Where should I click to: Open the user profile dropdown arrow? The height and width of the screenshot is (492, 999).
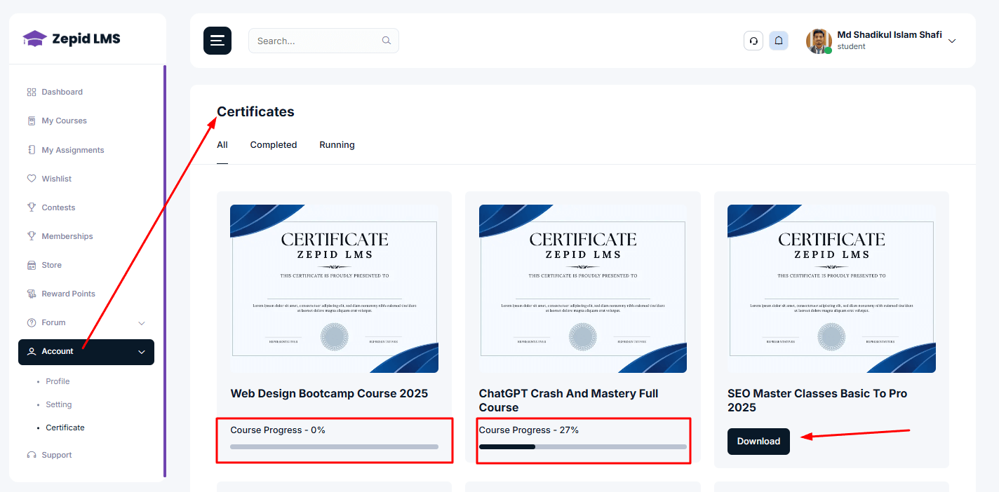coord(952,41)
